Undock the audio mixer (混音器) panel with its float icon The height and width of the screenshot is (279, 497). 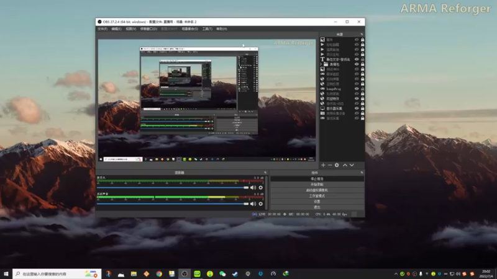tap(265, 172)
